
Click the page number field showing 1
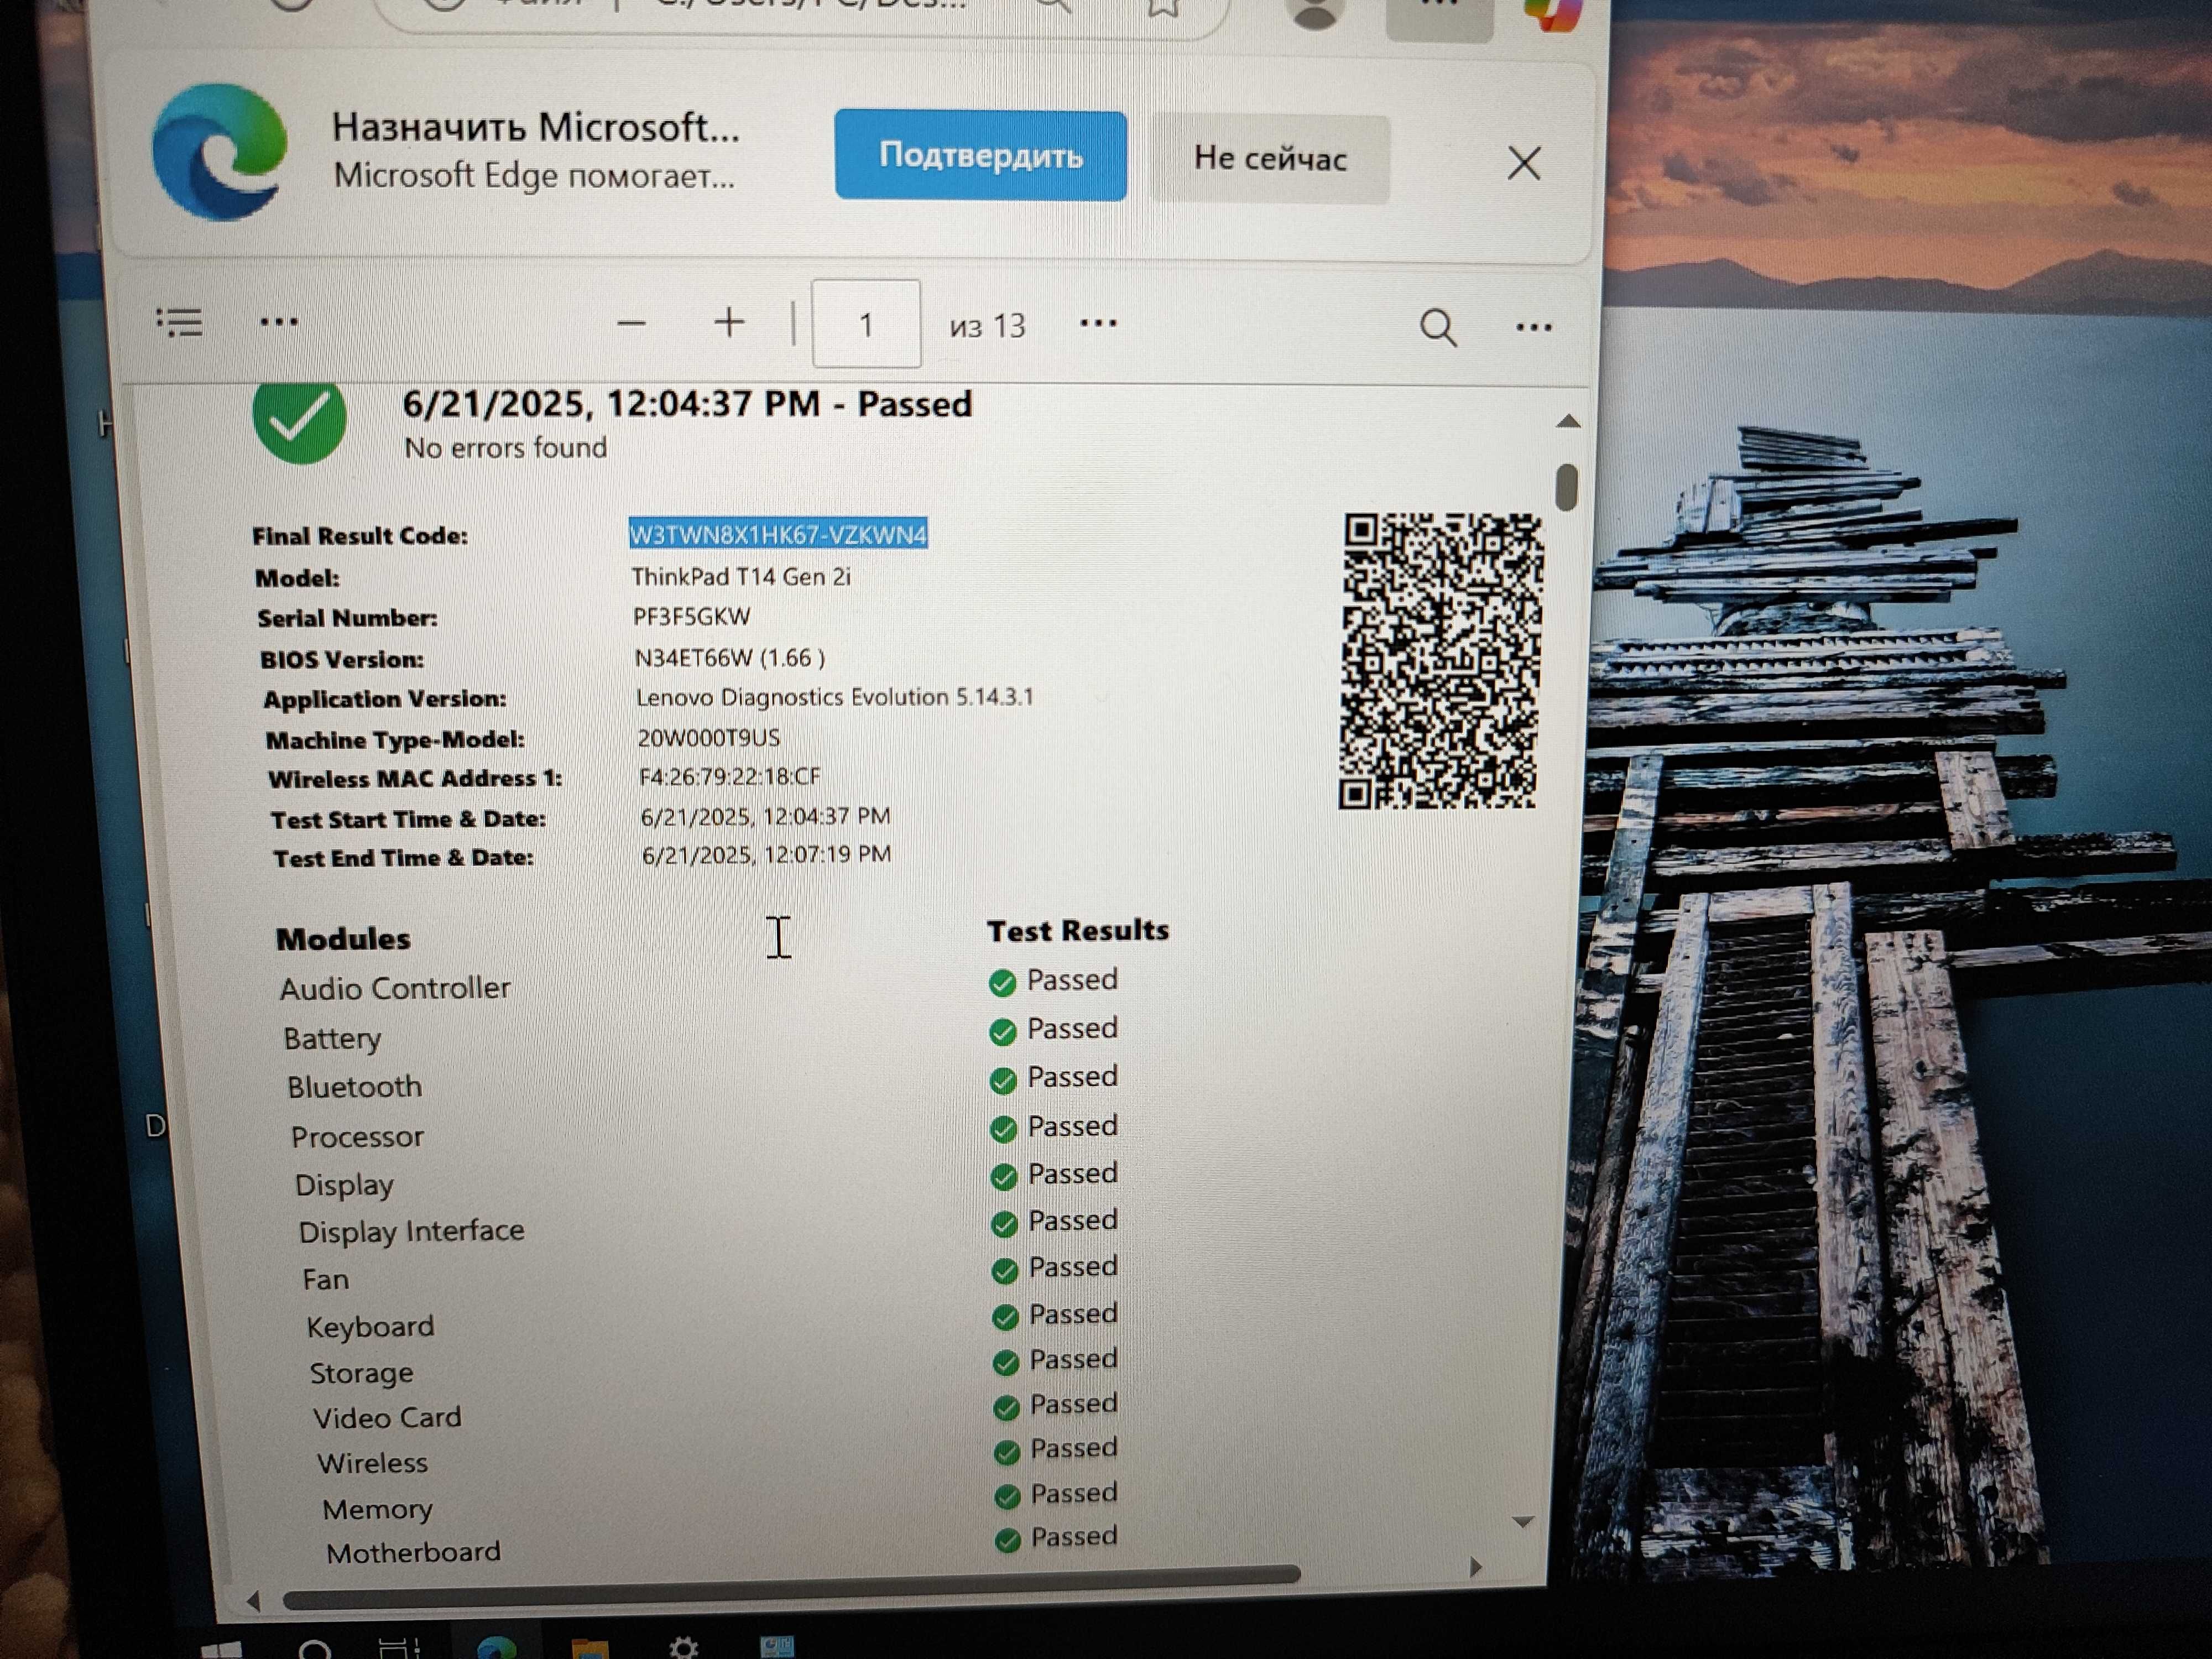[866, 324]
